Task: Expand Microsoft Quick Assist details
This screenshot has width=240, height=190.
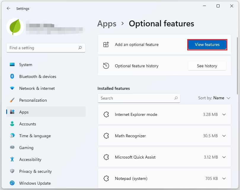Action: click(224, 157)
